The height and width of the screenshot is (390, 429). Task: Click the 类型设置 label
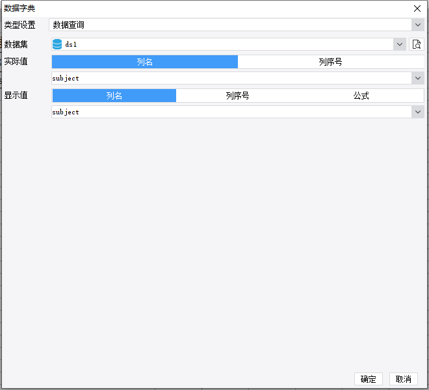click(x=20, y=25)
